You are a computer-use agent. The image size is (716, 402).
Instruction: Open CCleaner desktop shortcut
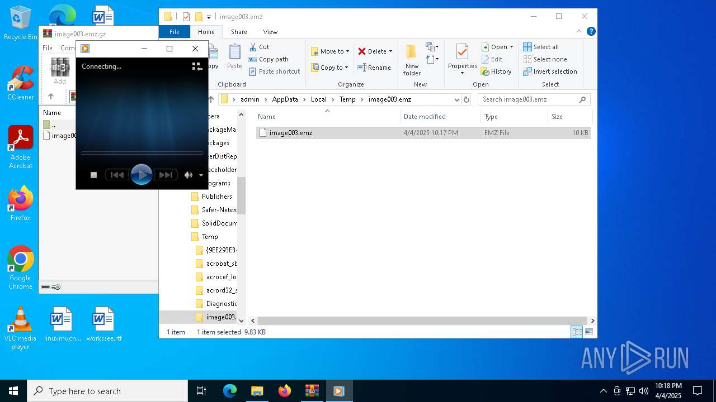(x=20, y=83)
